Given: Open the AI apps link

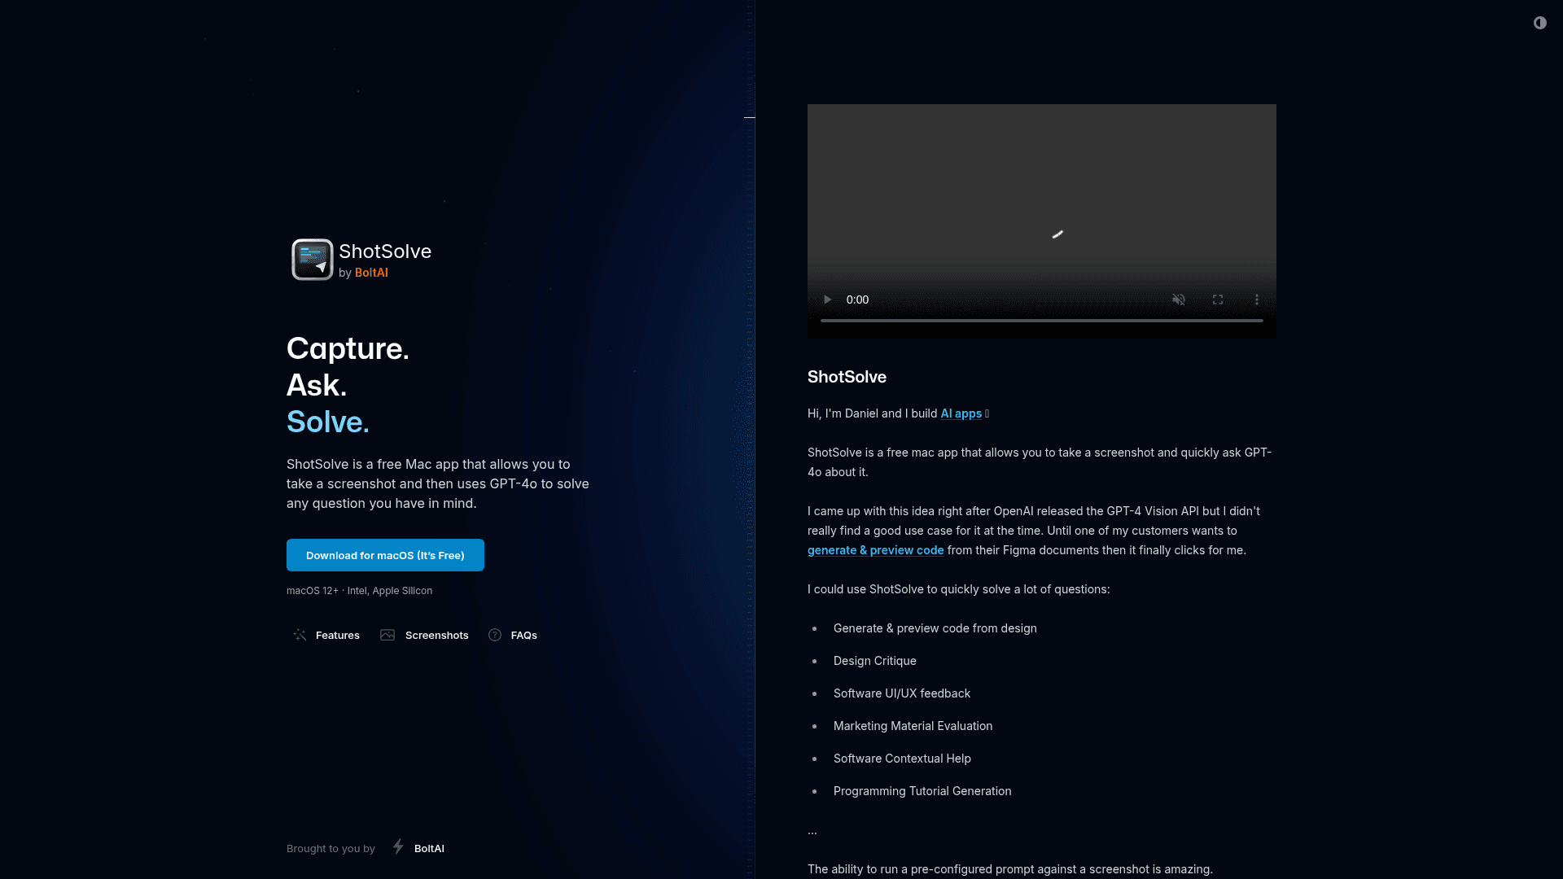Looking at the screenshot, I should [961, 413].
